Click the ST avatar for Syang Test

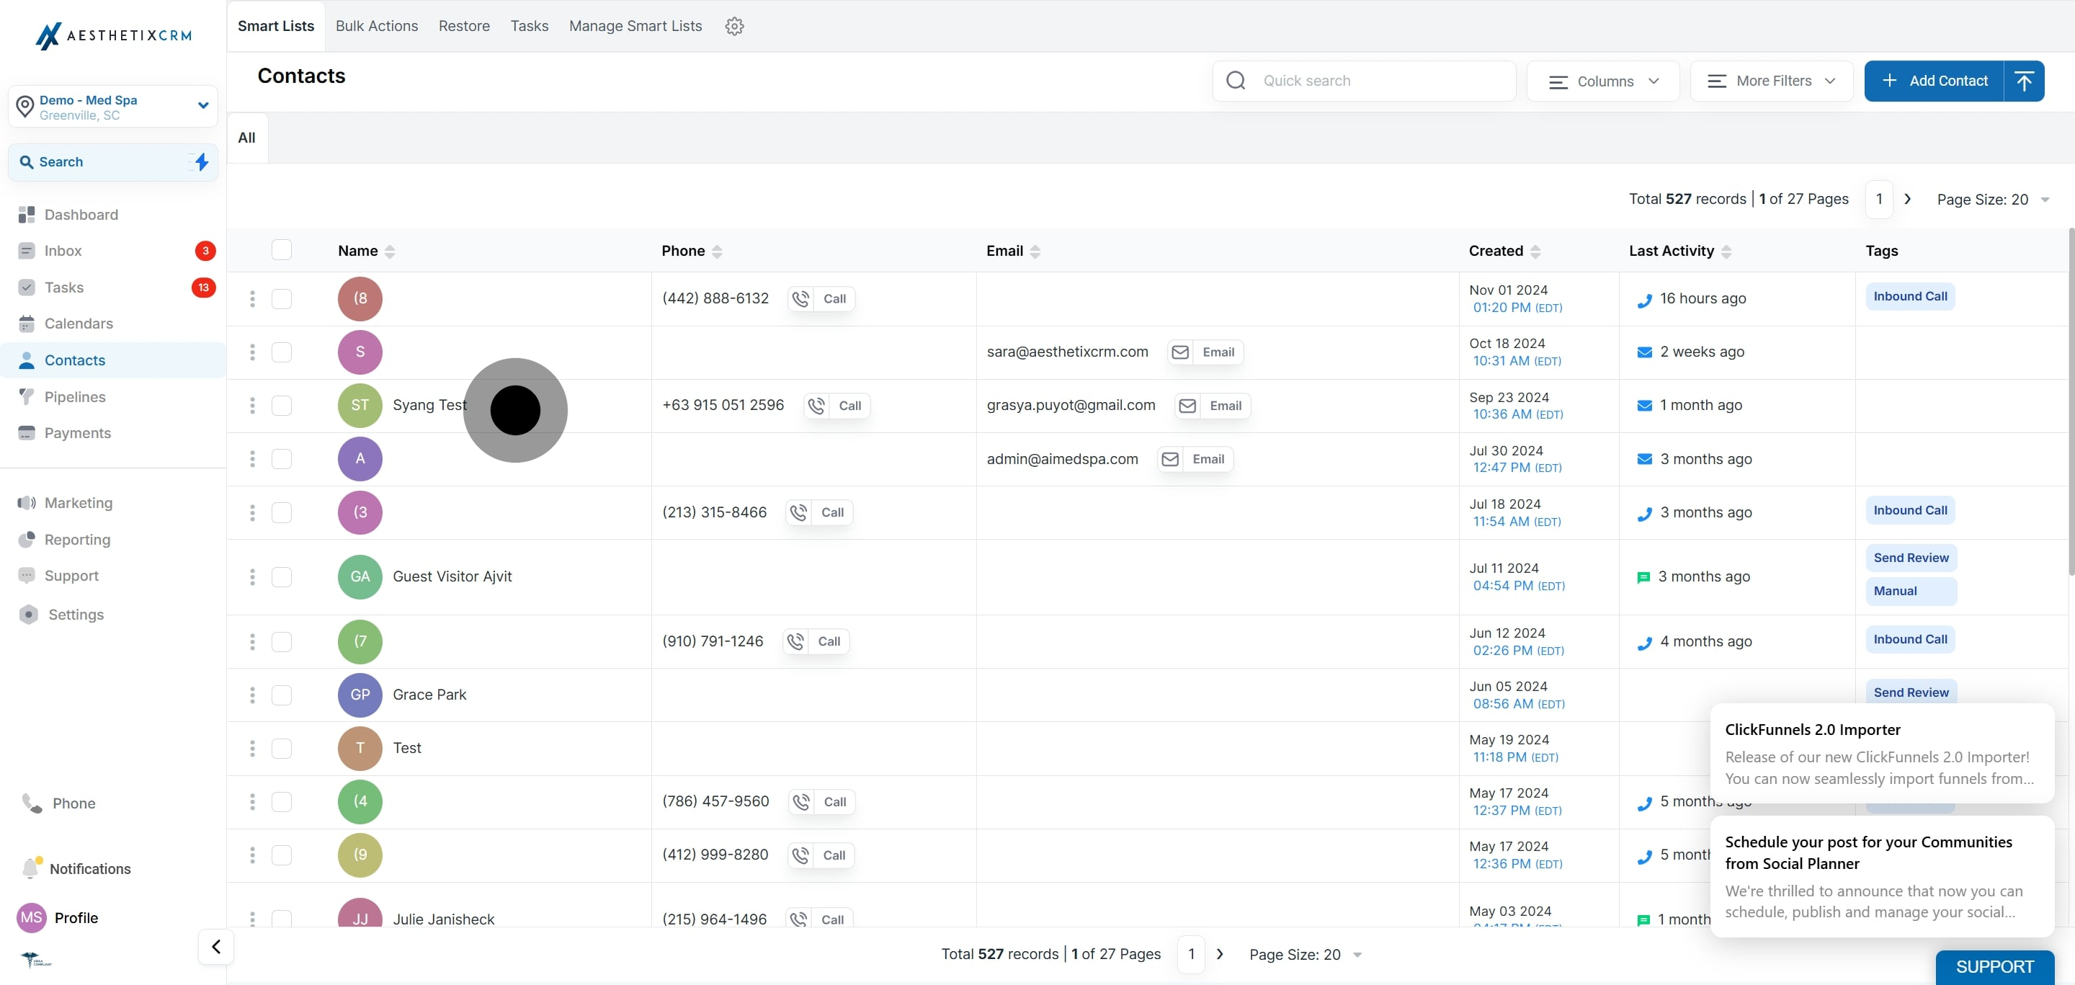(360, 405)
